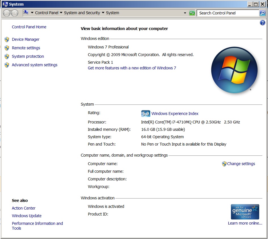Screen dimensions: 268x239
Task: Click the System window title bar icon
Action: (x=5, y=4)
